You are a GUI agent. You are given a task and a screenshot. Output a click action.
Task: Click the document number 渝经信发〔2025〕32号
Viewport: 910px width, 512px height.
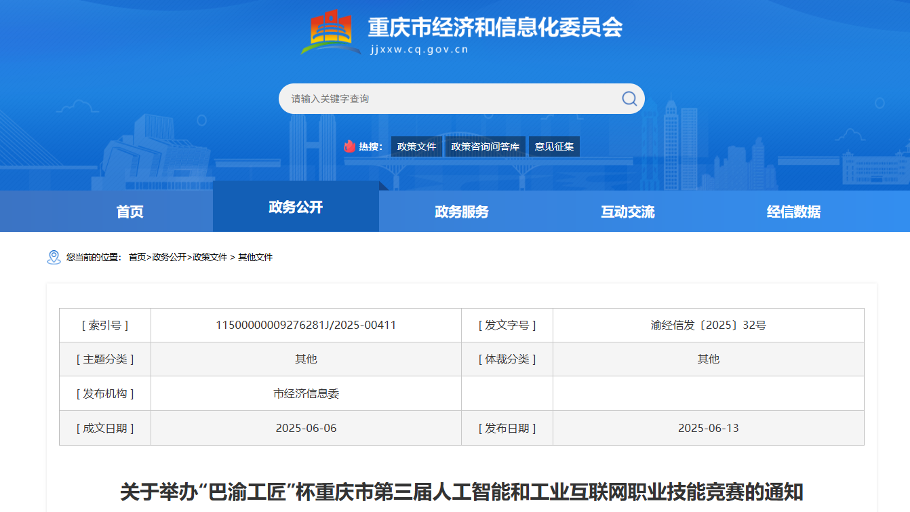coord(708,326)
